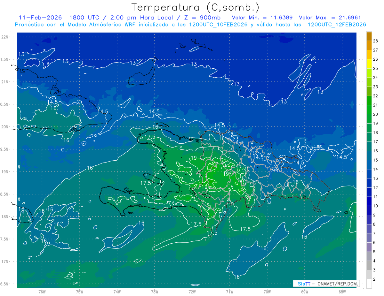384x296 pixels.
Task: Click the valid-until time "1200UTC_12FEB2026"
Action: [337, 25]
